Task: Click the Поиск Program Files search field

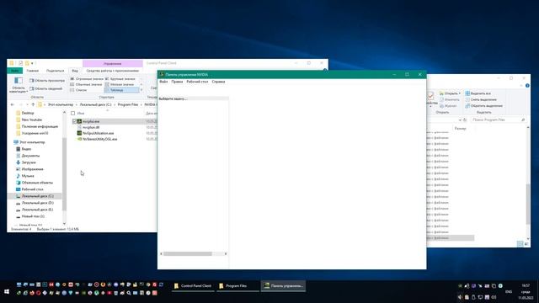Action: [498, 120]
